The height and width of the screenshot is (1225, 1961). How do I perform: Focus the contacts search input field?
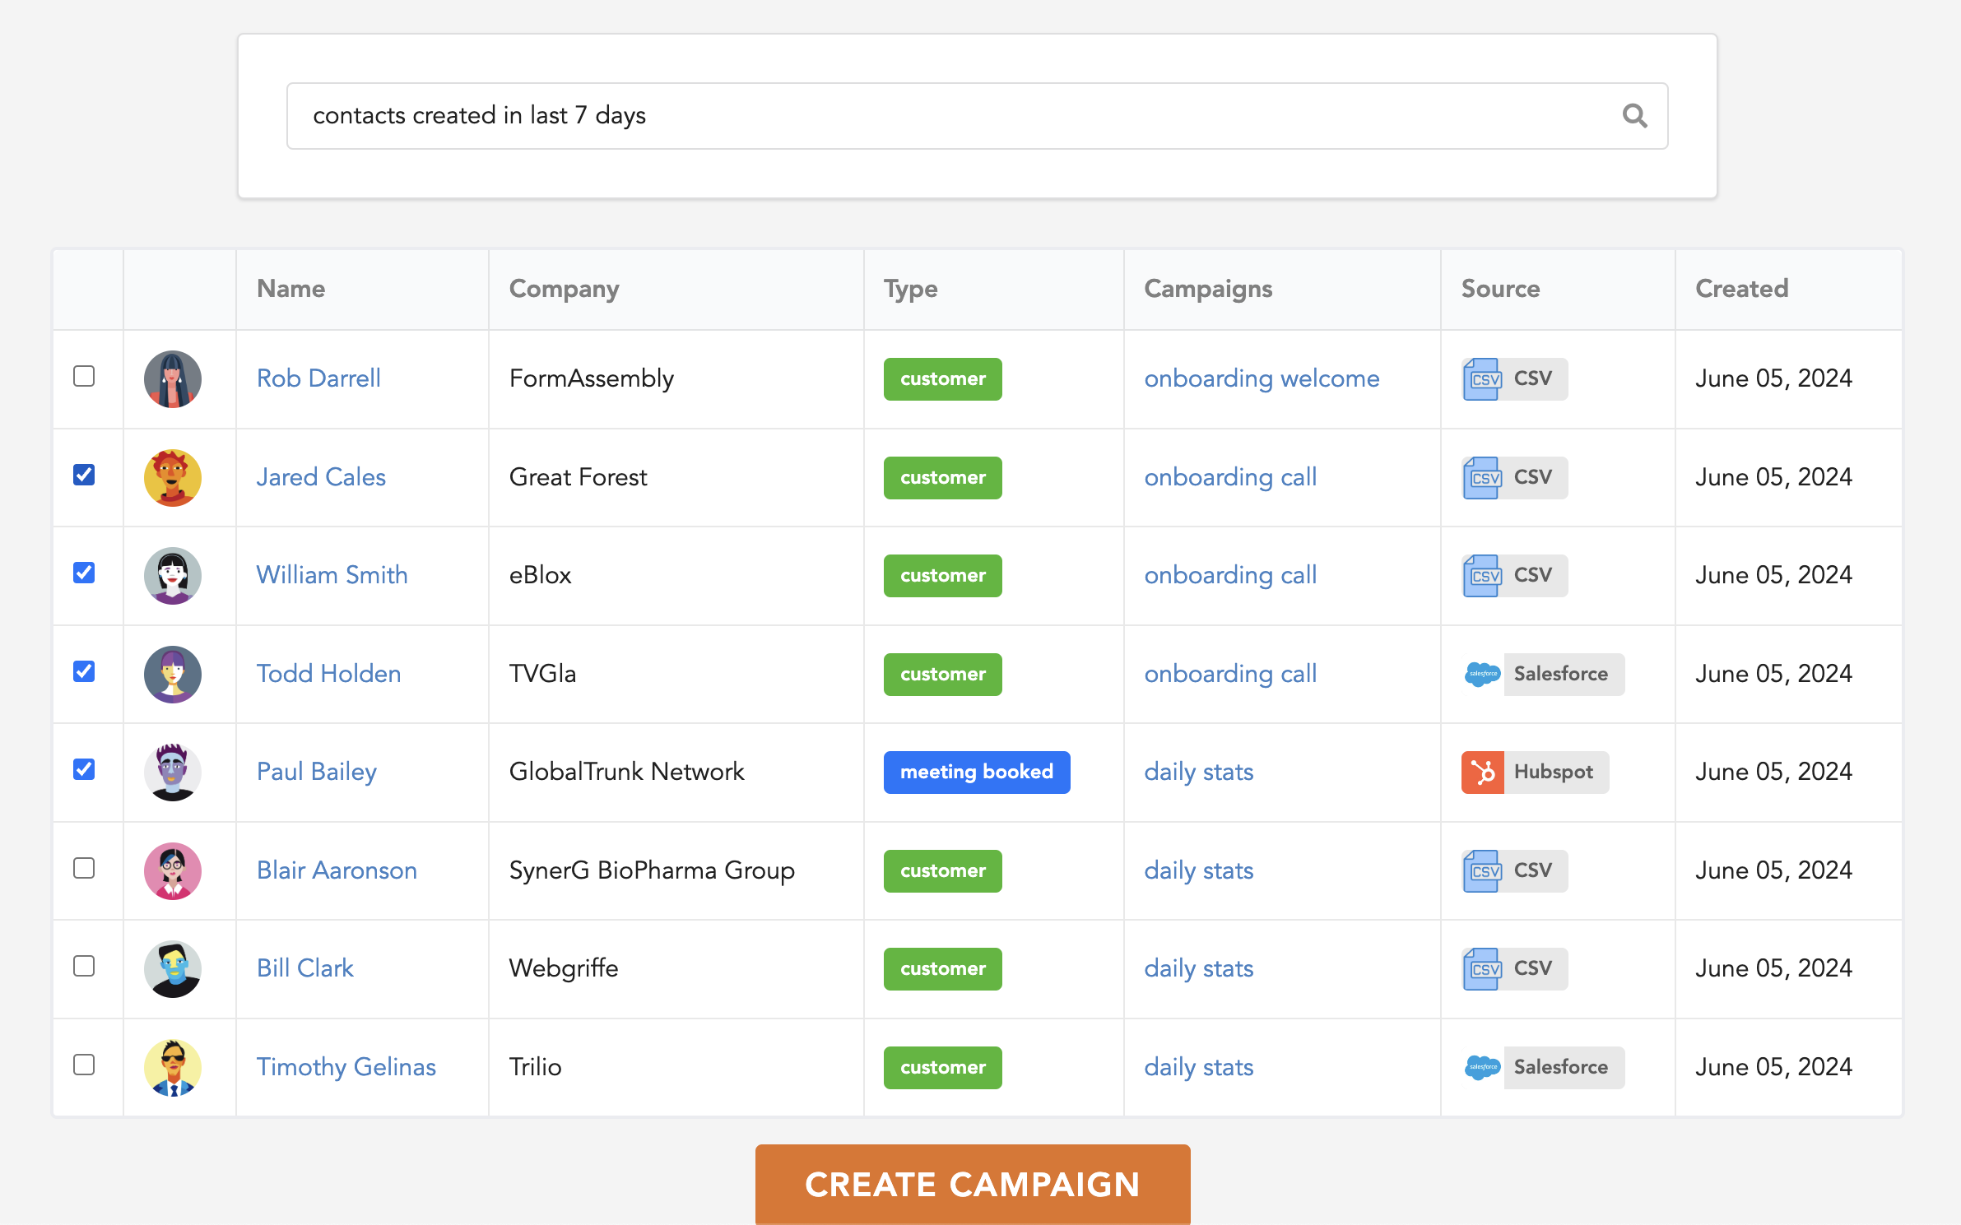click(946, 116)
